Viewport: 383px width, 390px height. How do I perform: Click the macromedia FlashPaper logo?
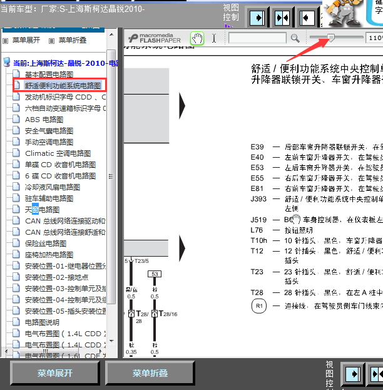(155, 38)
